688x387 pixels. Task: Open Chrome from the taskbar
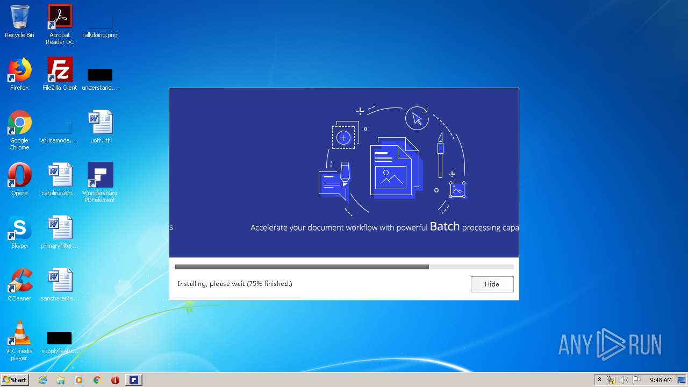coord(97,380)
